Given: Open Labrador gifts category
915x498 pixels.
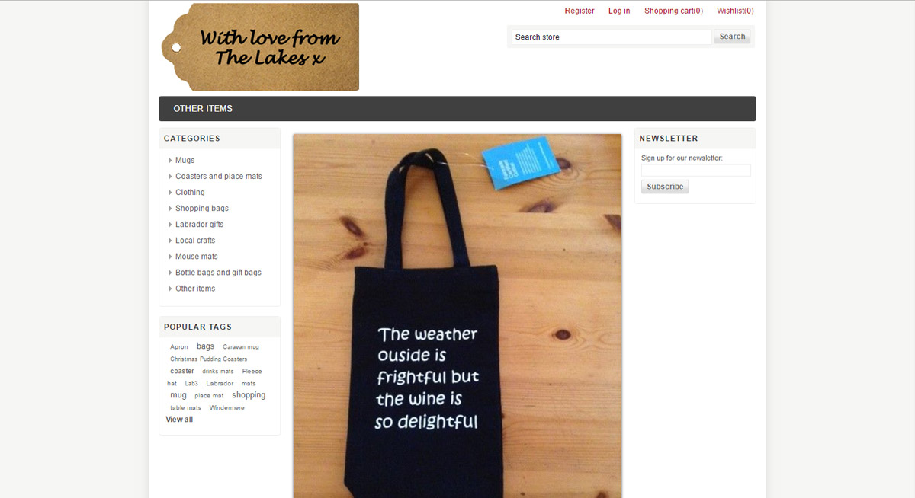Looking at the screenshot, I should click(199, 225).
